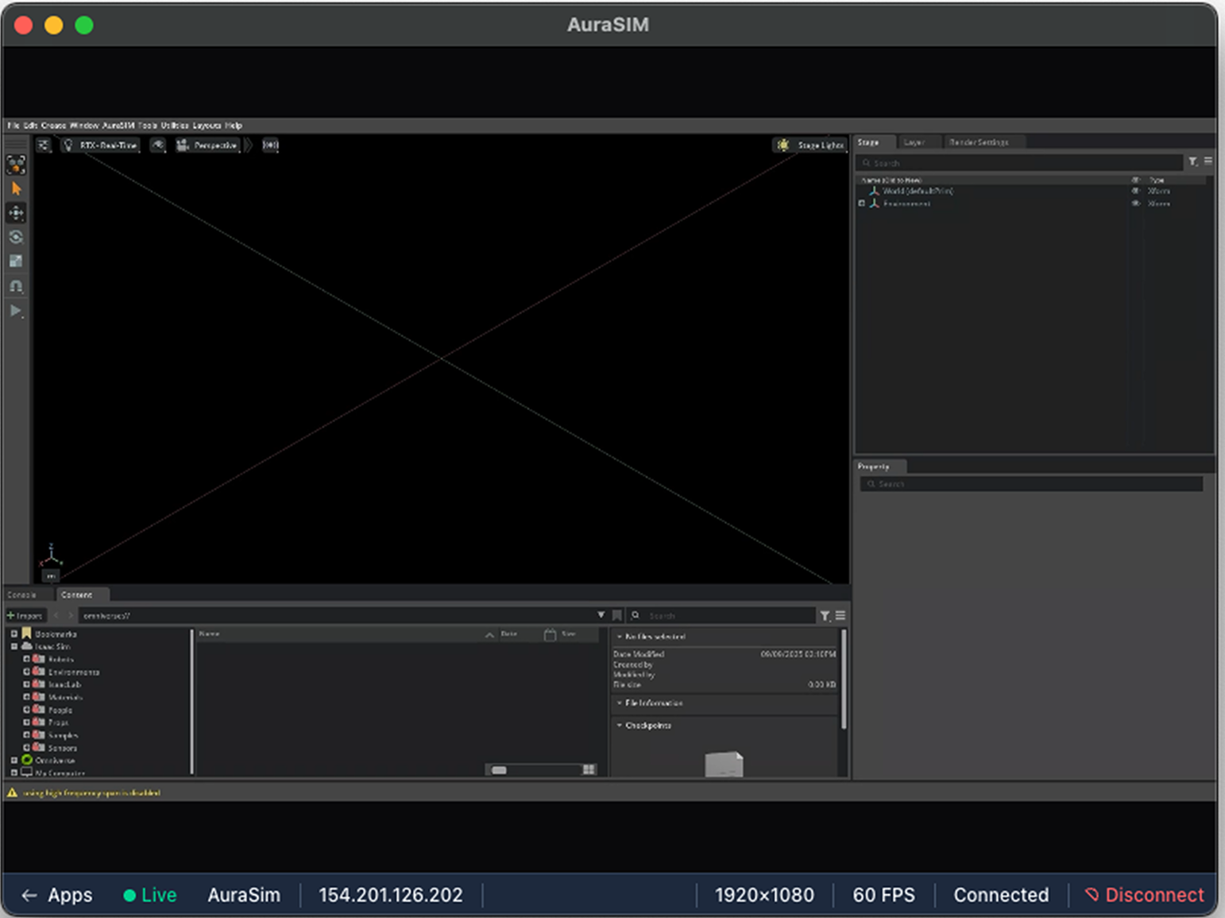
Task: Toggle the magnet Snap tool
Action: click(16, 285)
